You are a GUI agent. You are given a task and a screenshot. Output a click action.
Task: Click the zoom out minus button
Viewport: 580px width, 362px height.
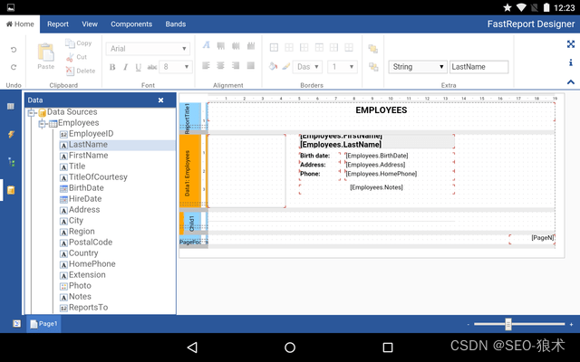469,324
